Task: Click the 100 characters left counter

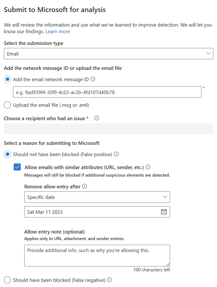Action: (152, 270)
